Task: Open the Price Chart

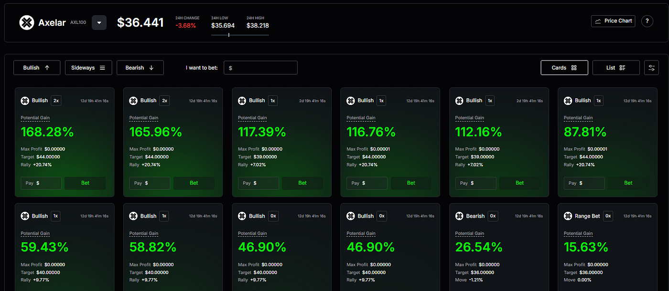Action: tap(613, 21)
